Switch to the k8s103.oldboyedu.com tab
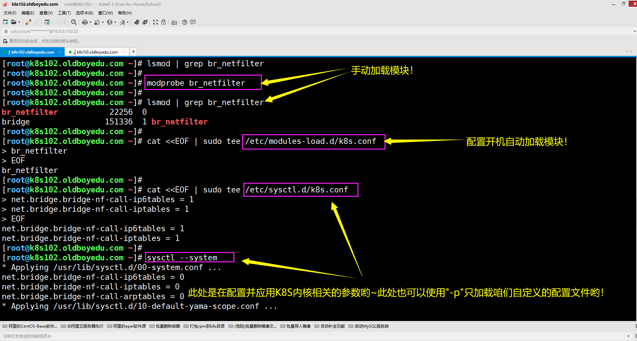Viewport: 637px width, 341px height. (95, 52)
